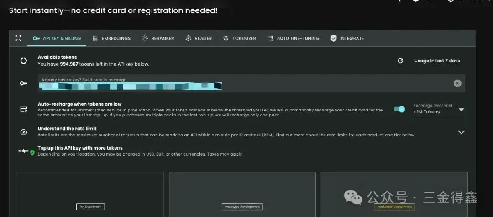View usage in last 7 days
The height and width of the screenshot is (217, 493).
point(437,61)
